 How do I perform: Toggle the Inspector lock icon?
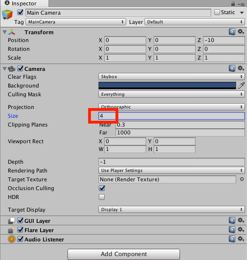click(233, 3)
